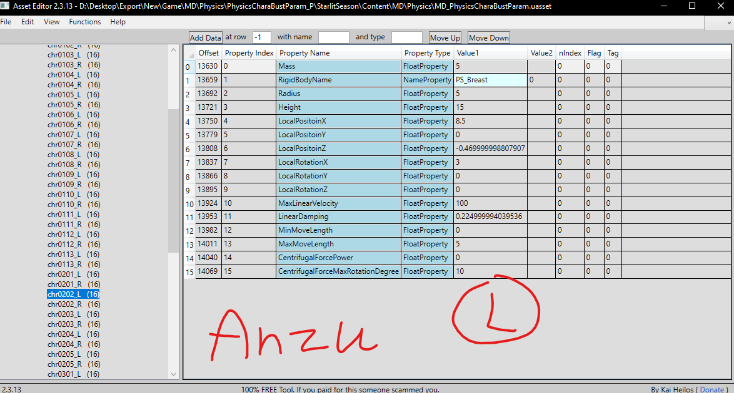Click the Mass property name cell
The height and width of the screenshot is (393, 734).
[338, 66]
